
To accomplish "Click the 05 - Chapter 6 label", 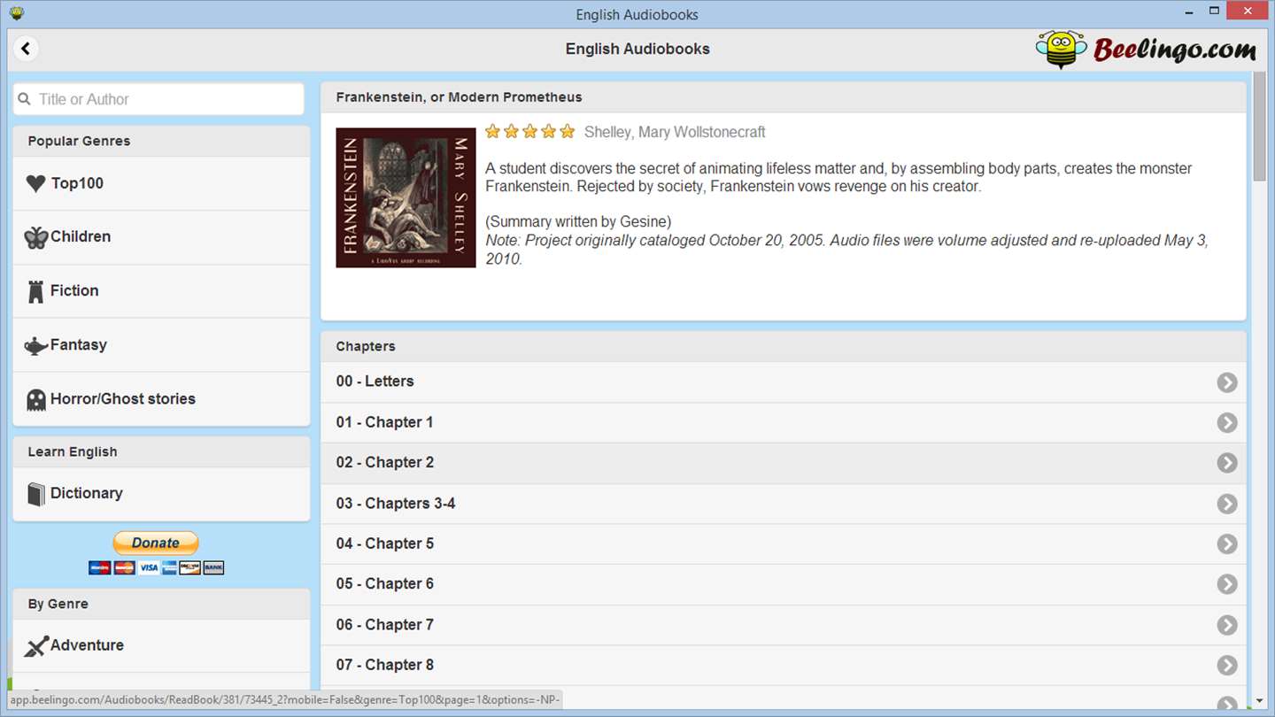I will click(384, 584).
